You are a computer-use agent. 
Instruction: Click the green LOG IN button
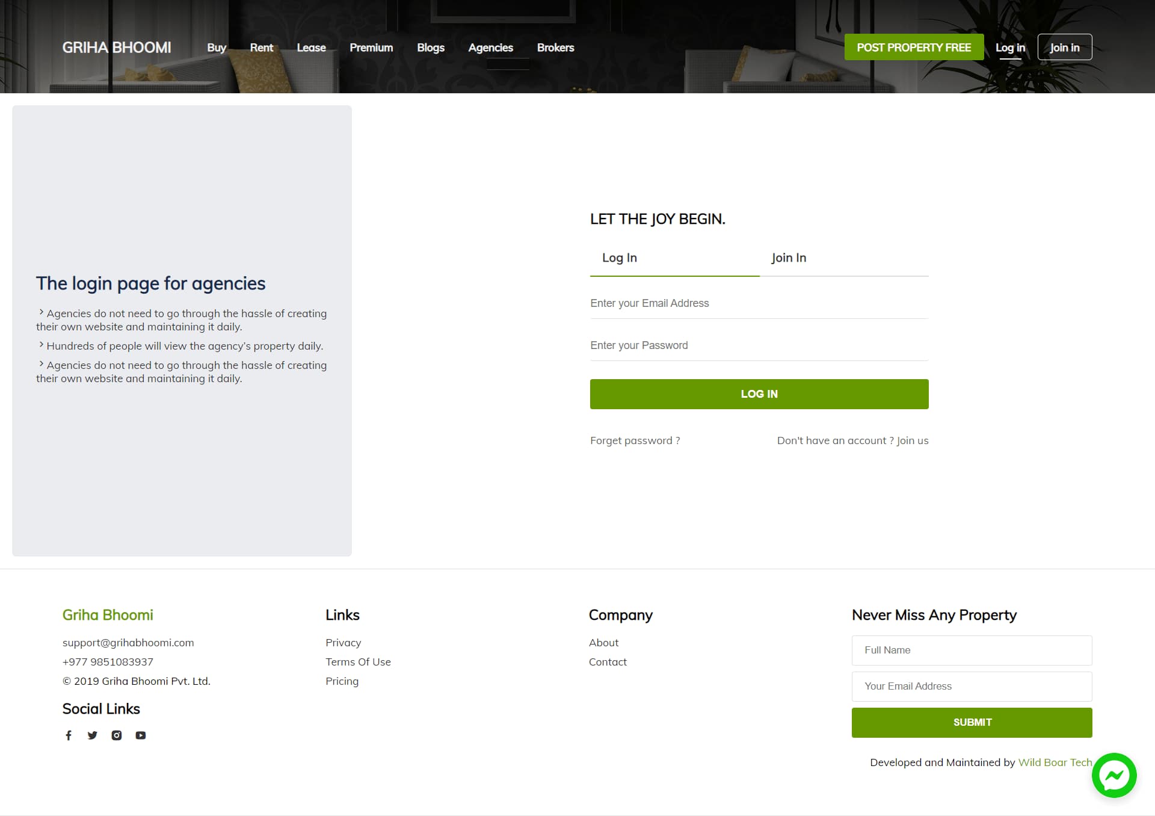(759, 394)
